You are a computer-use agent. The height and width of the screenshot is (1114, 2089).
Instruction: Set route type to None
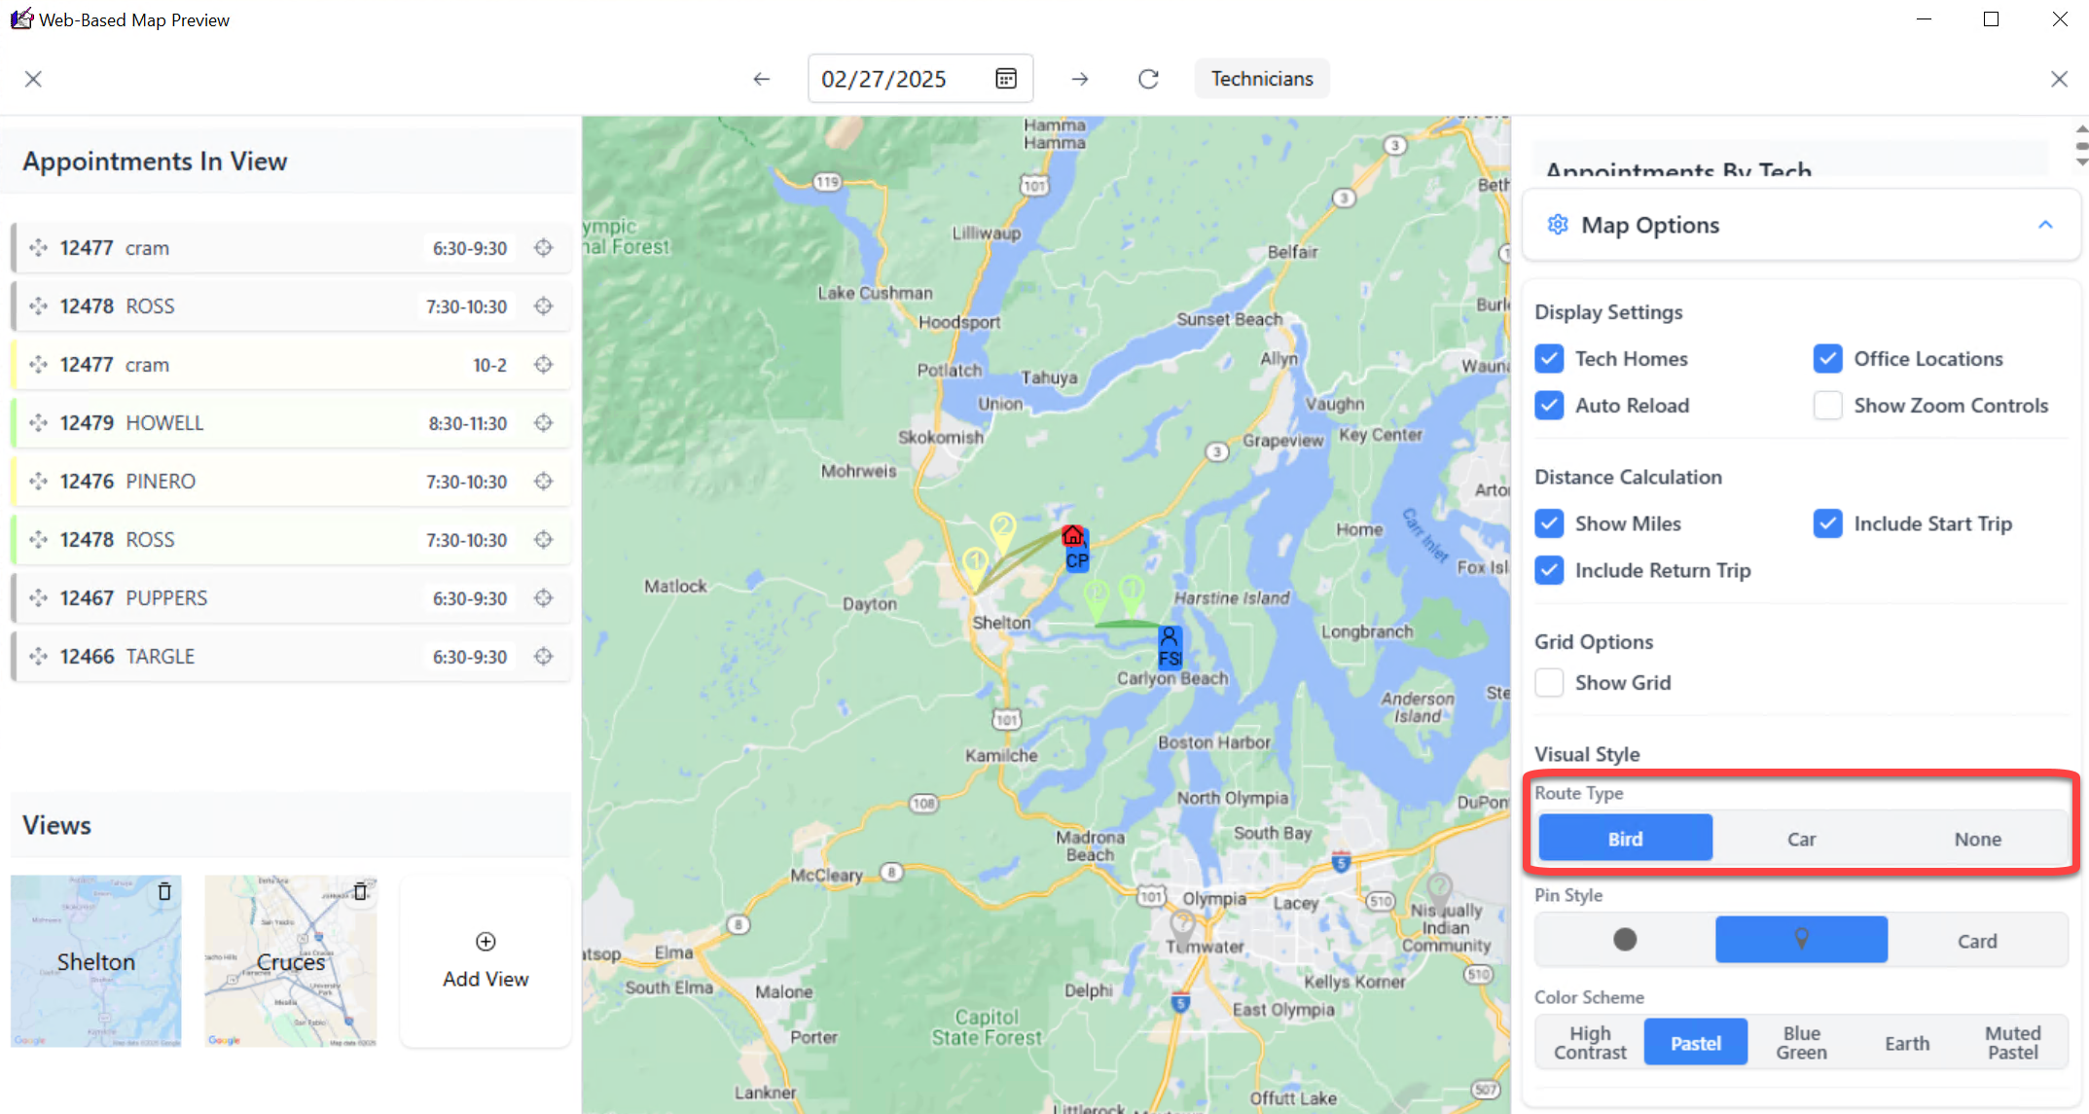1977,839
